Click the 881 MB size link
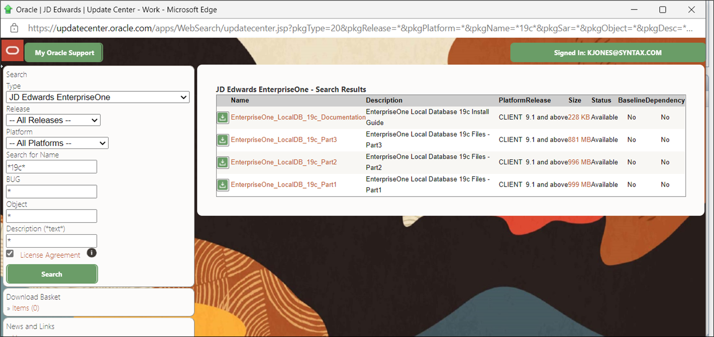The image size is (714, 337). (579, 140)
